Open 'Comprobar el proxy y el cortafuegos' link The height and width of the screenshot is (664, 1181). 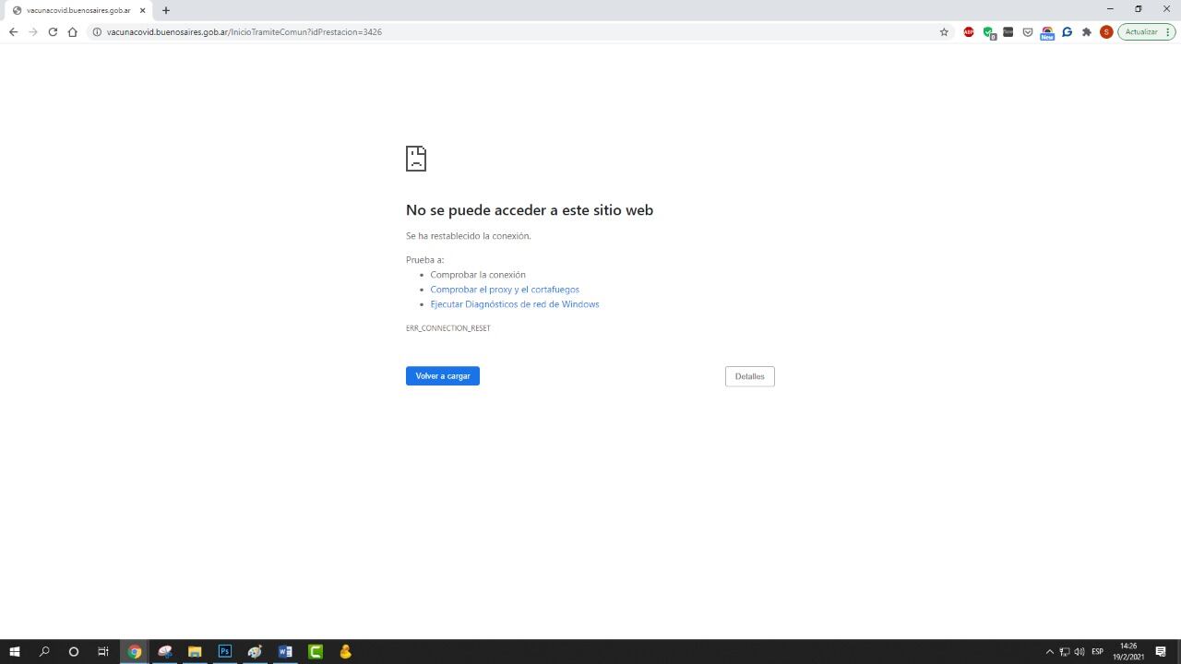[x=505, y=290]
